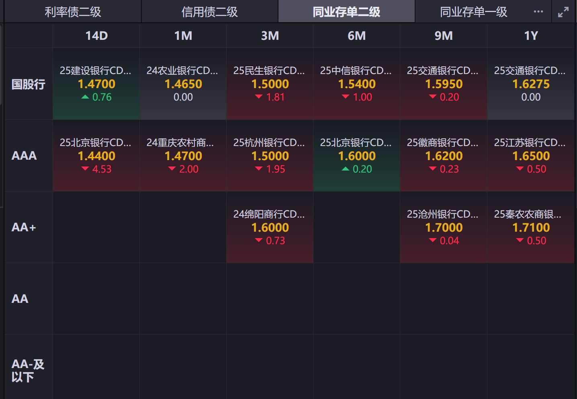Open the 25交通银行CD cell at 1.5950

pos(444,84)
